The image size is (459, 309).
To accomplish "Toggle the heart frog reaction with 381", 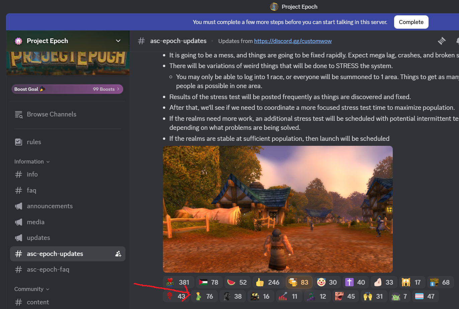I will (x=179, y=282).
